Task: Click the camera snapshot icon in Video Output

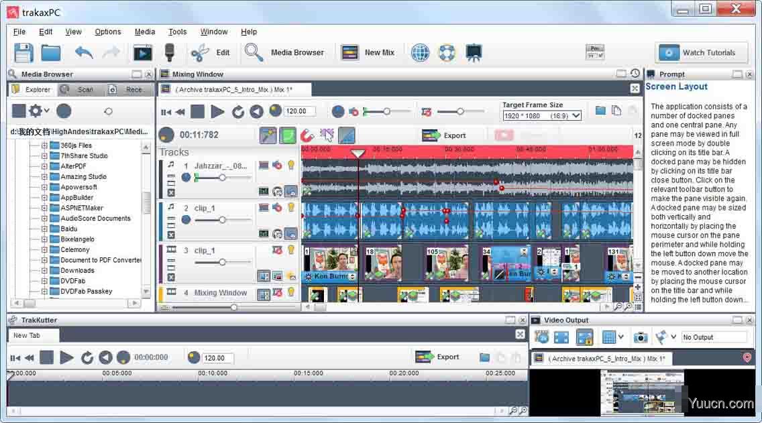Action: click(641, 337)
